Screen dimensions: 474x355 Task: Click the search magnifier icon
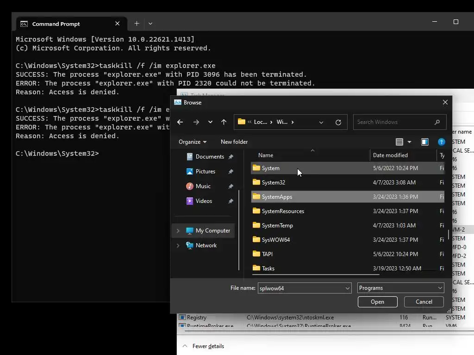coord(437,122)
